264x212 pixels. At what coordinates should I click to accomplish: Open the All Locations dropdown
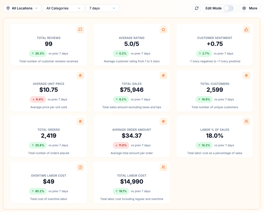[x=22, y=8]
